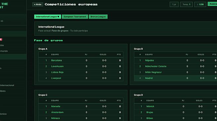The width and height of the screenshot is (217, 121).
Task: Go back with the Atrás button
Action: 37,4
